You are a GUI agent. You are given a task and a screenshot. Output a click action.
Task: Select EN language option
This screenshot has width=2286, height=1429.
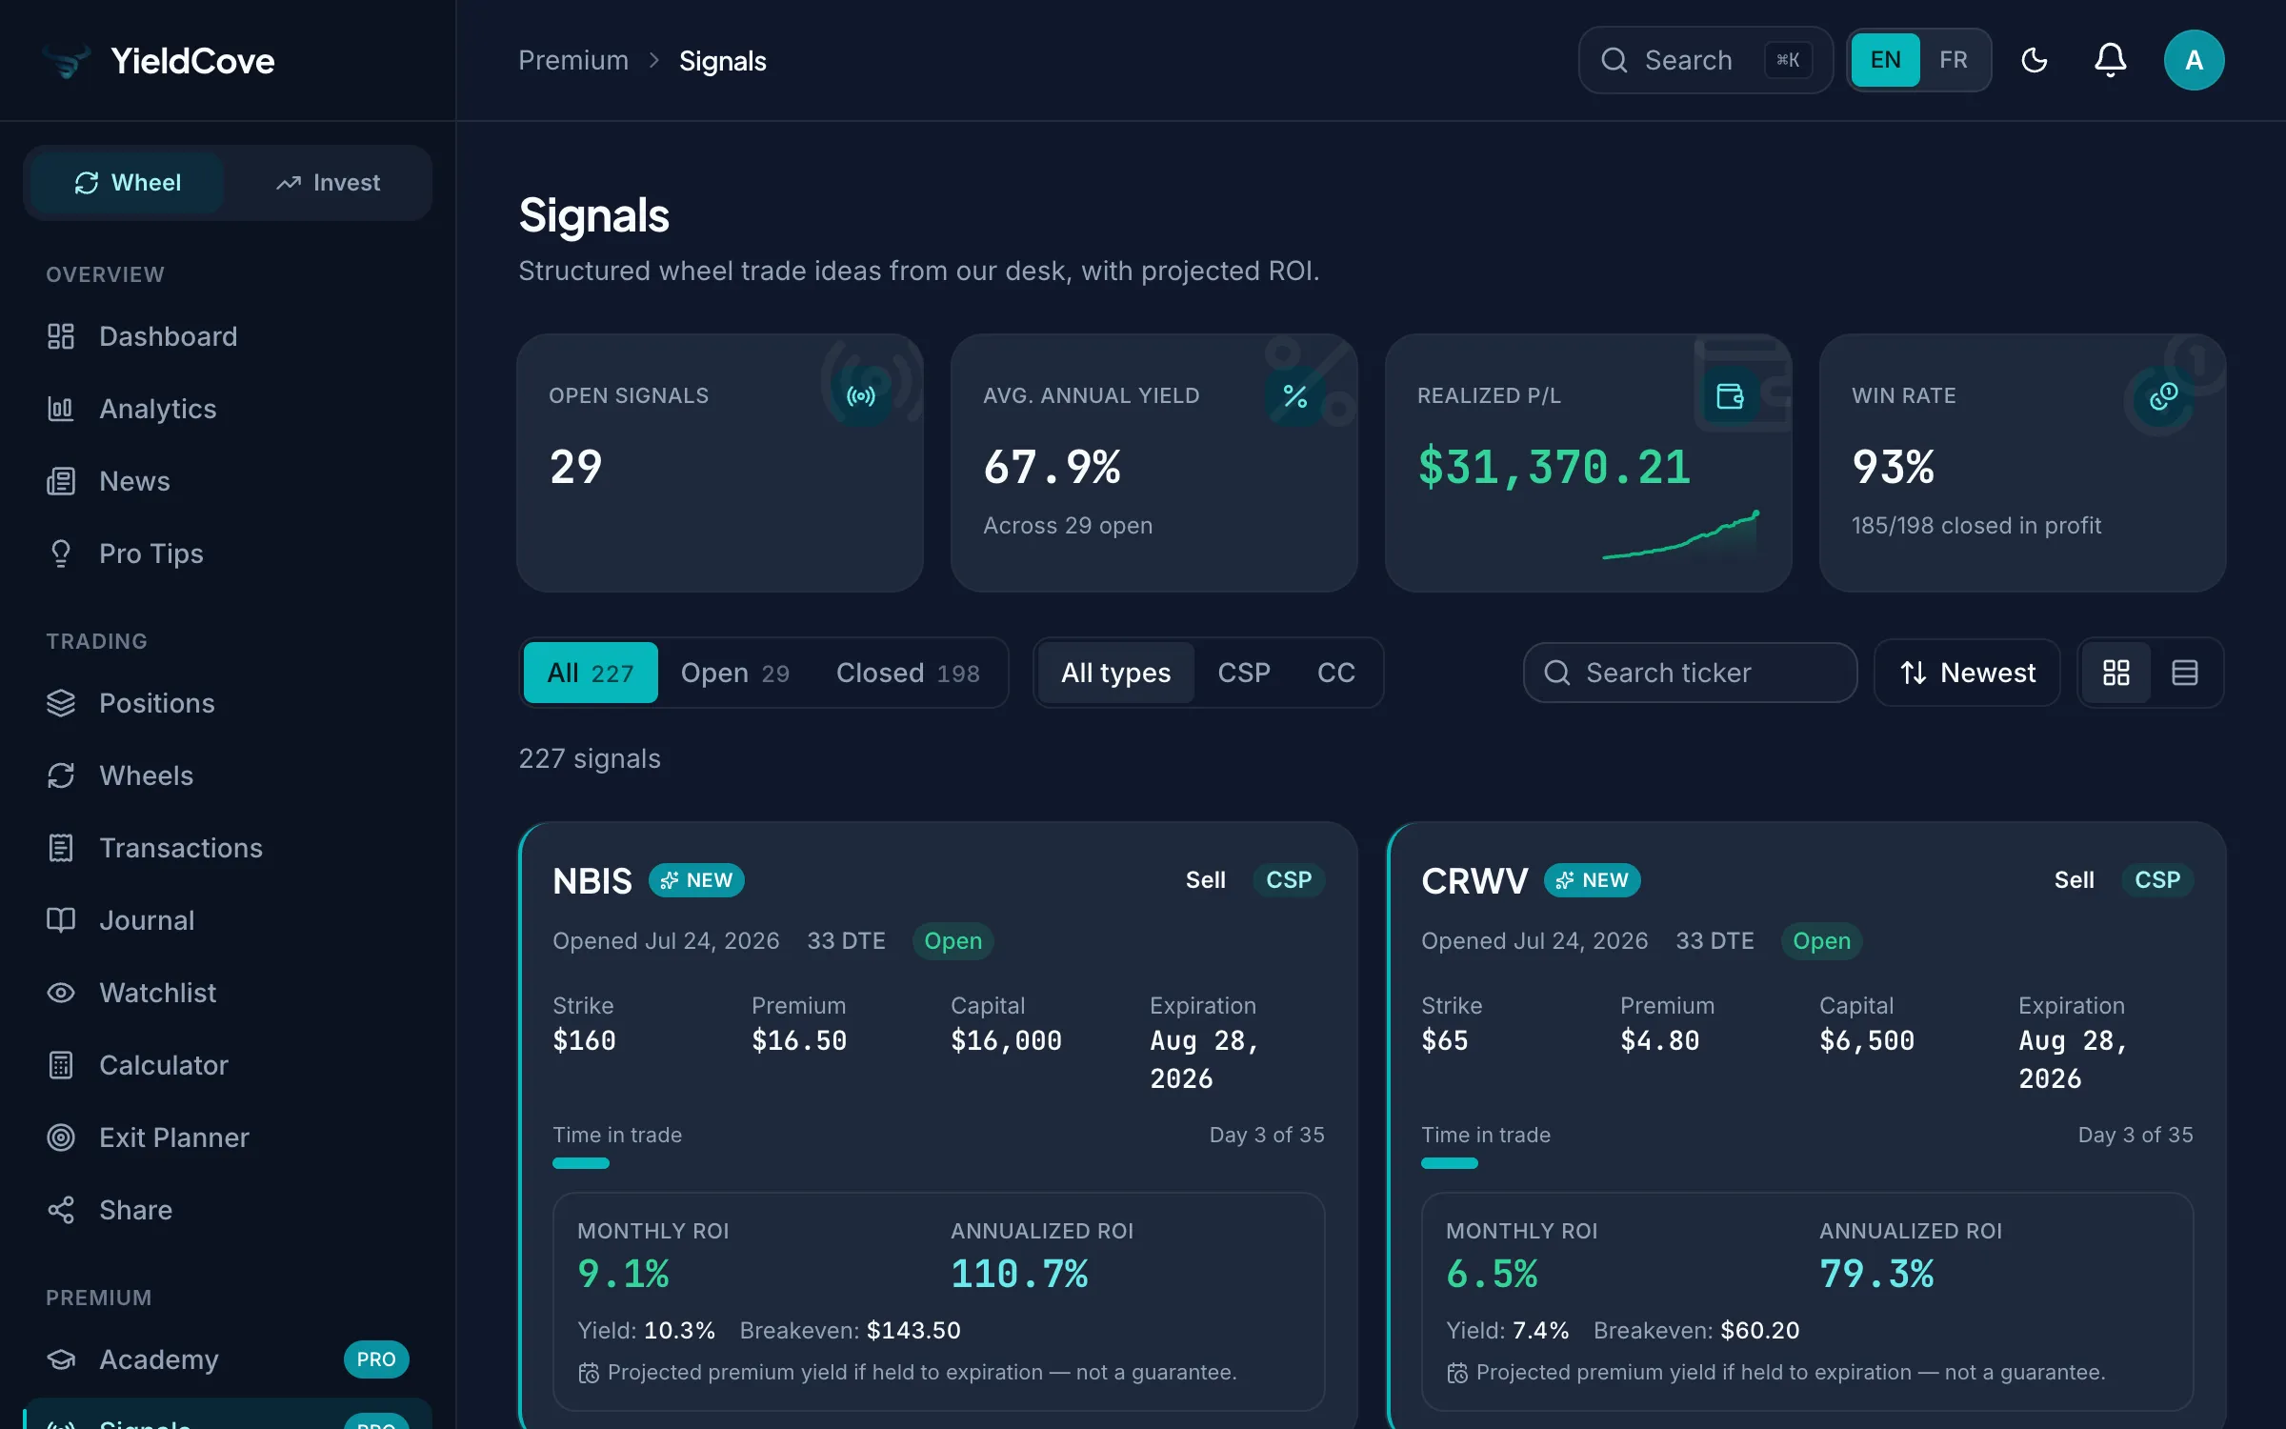1885,60
